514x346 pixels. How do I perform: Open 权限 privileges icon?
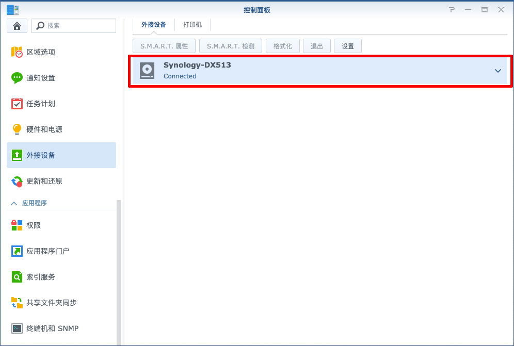(x=17, y=225)
